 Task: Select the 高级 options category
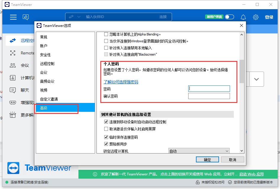[65, 108]
